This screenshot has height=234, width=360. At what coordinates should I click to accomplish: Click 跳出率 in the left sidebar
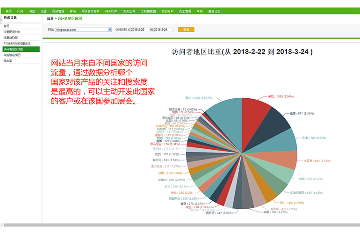click(8, 60)
